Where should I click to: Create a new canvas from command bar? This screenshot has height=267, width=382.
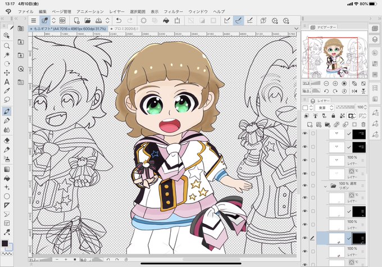pos(76,21)
